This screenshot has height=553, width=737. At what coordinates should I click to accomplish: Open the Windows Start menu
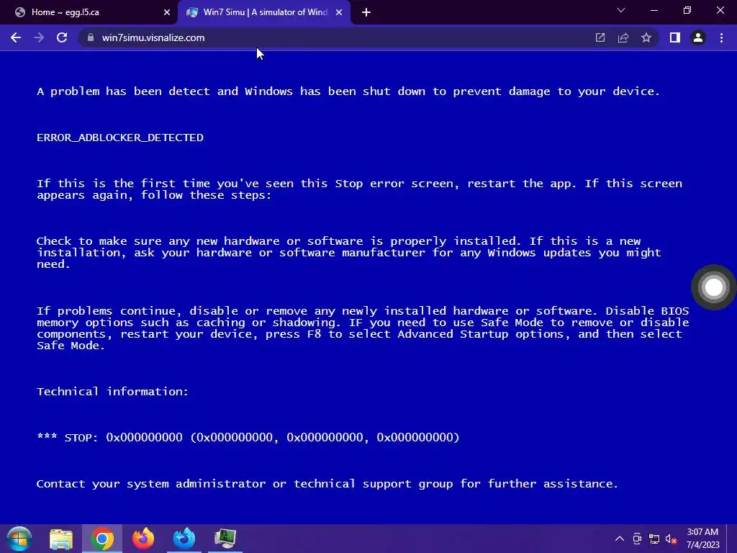click(19, 539)
